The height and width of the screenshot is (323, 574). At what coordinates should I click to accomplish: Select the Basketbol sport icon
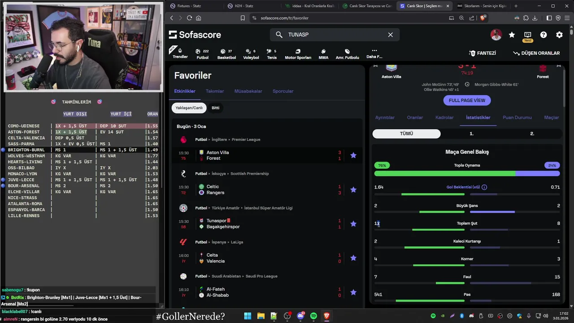(x=226, y=54)
